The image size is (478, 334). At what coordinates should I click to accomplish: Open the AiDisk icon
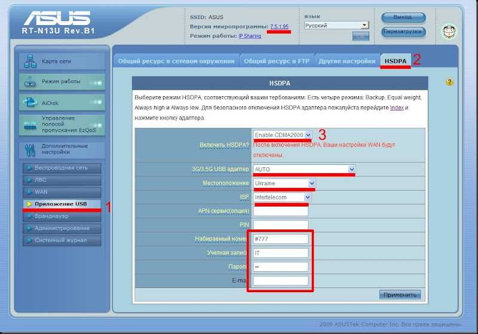click(30, 103)
